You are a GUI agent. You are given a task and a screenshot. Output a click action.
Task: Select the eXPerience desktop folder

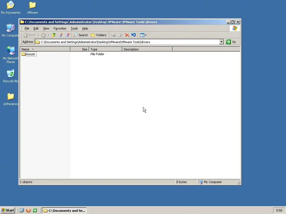click(11, 99)
